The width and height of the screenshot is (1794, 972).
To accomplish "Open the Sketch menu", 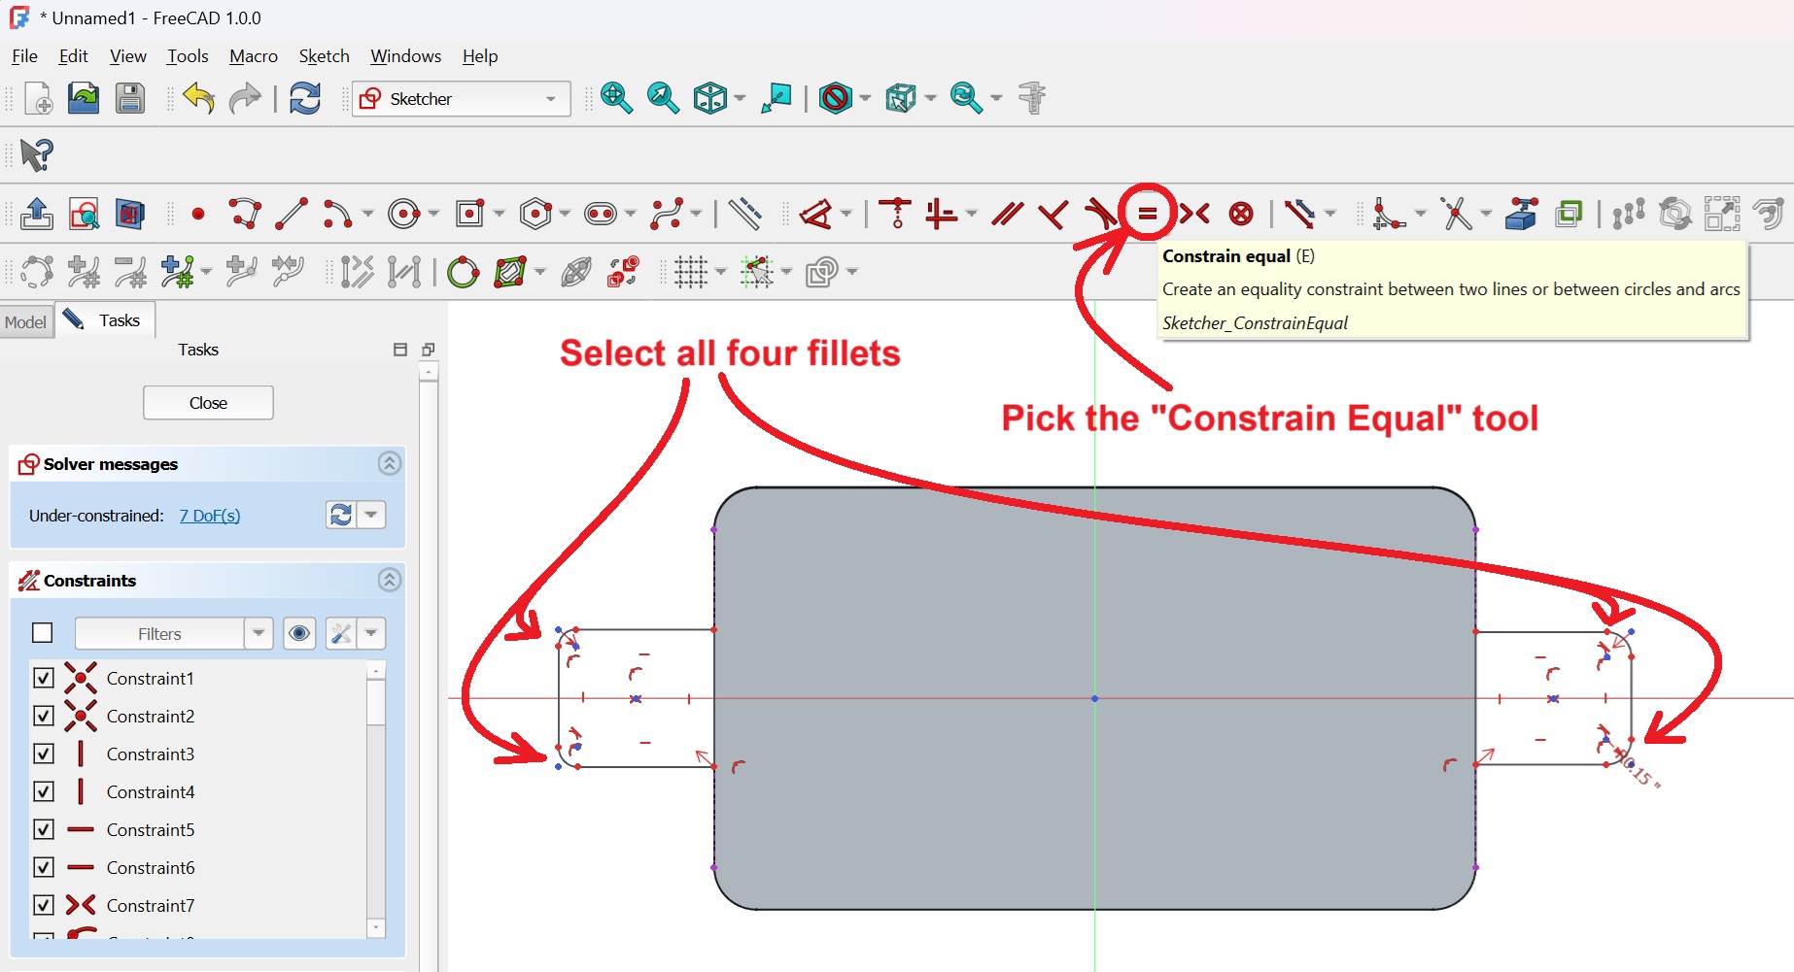I will 324,56.
